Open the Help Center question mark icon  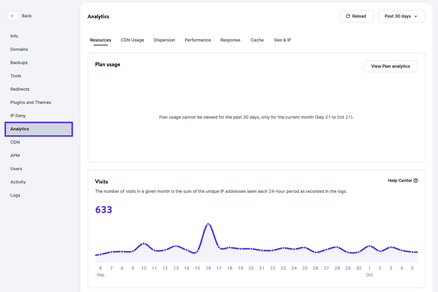click(416, 180)
